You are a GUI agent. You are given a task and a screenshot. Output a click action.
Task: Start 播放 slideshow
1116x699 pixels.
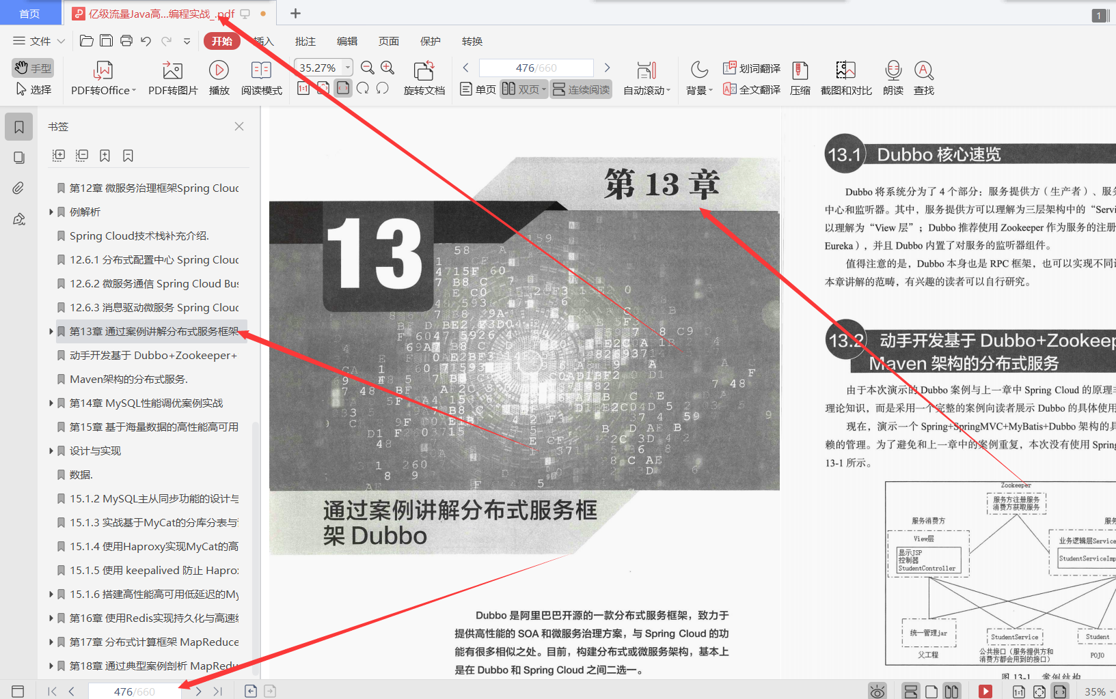click(x=219, y=79)
